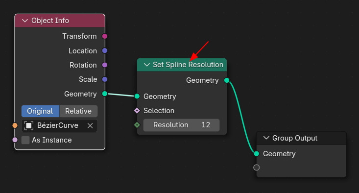Click the Location label
Viewport: 359px width, 193px height.
pyautogui.click(x=83, y=51)
